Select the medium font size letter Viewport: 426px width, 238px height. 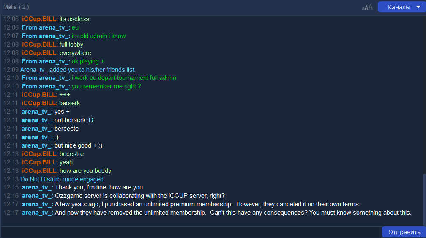click(366, 8)
